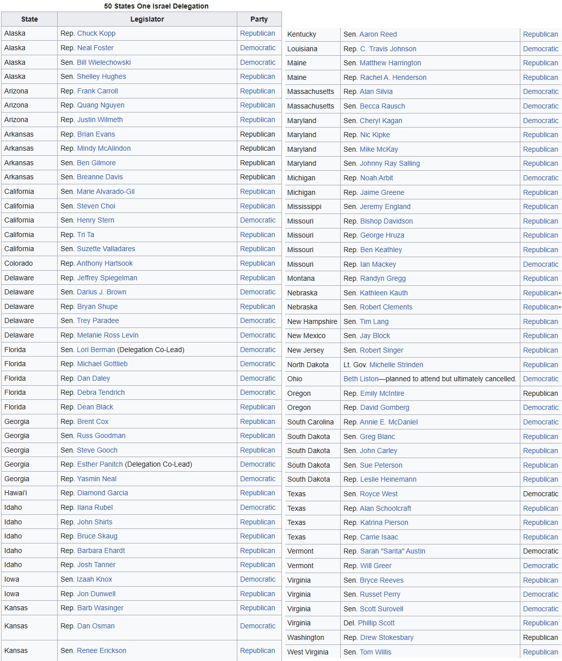Open Democratic link in Henry Stern row
Screen dimensions: 562x661
pyautogui.click(x=258, y=220)
